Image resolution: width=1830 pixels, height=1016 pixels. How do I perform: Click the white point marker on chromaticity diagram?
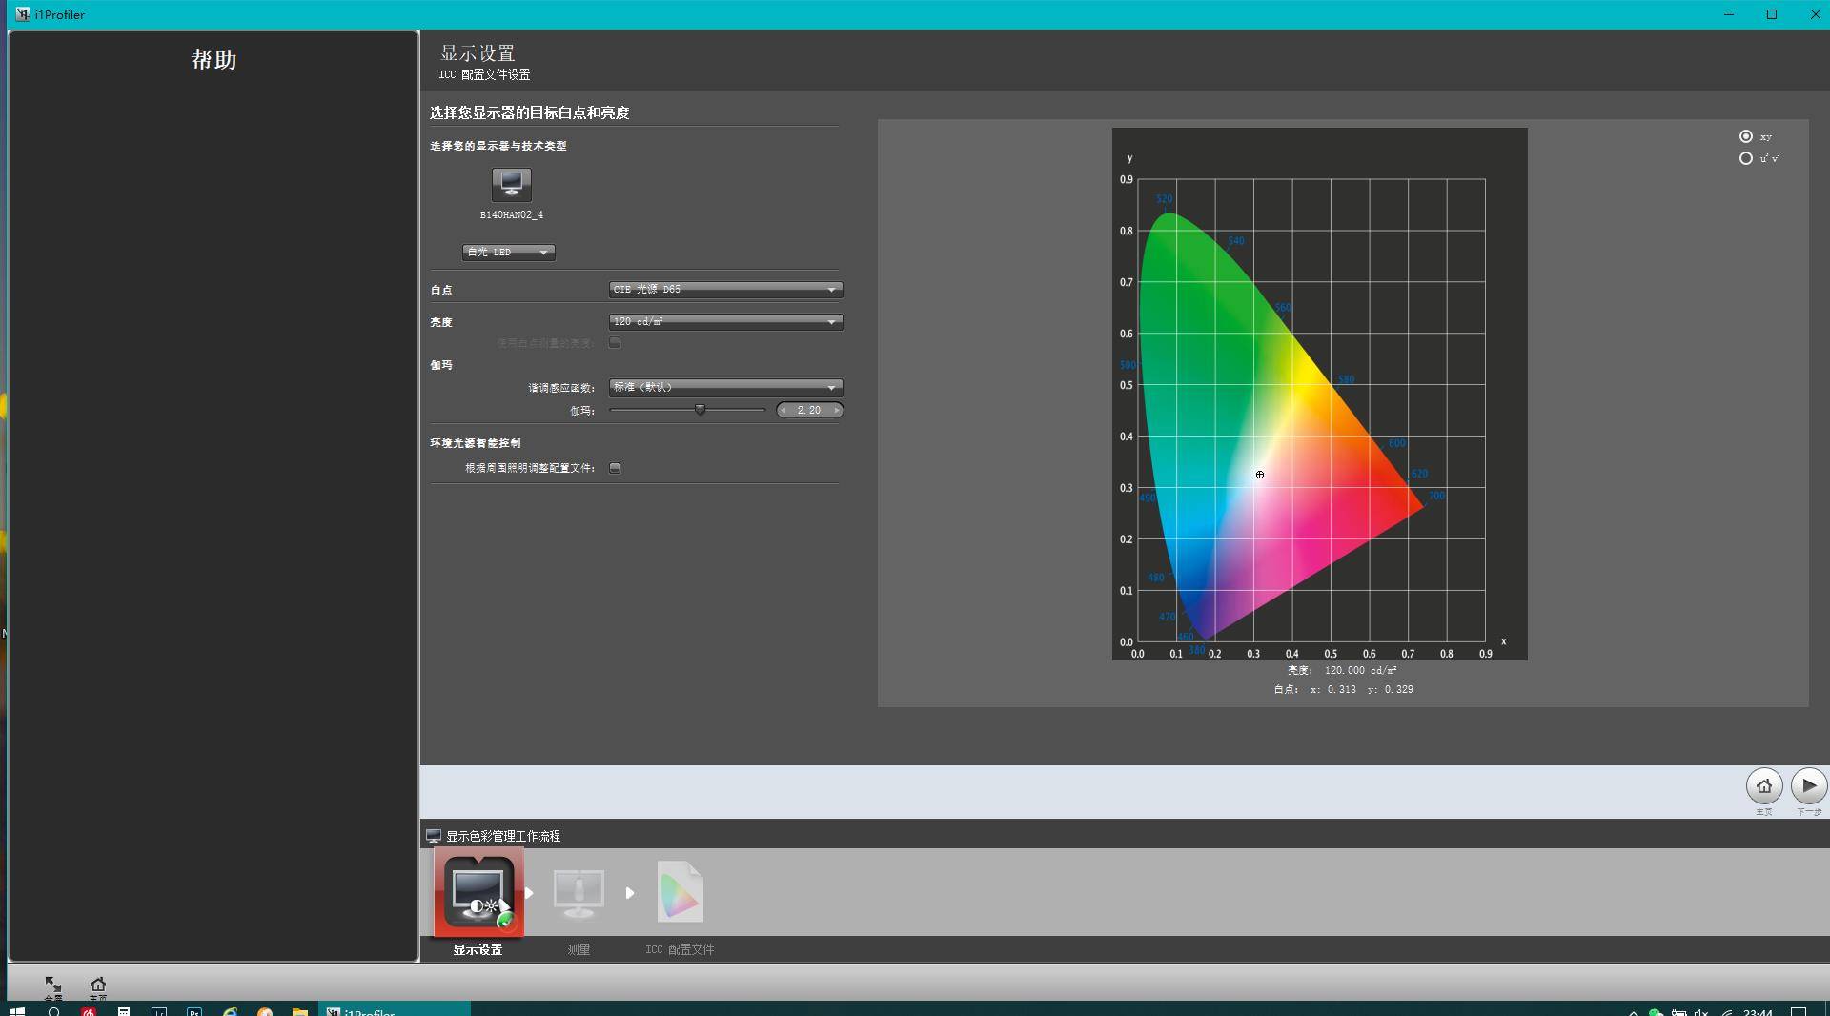click(x=1259, y=475)
